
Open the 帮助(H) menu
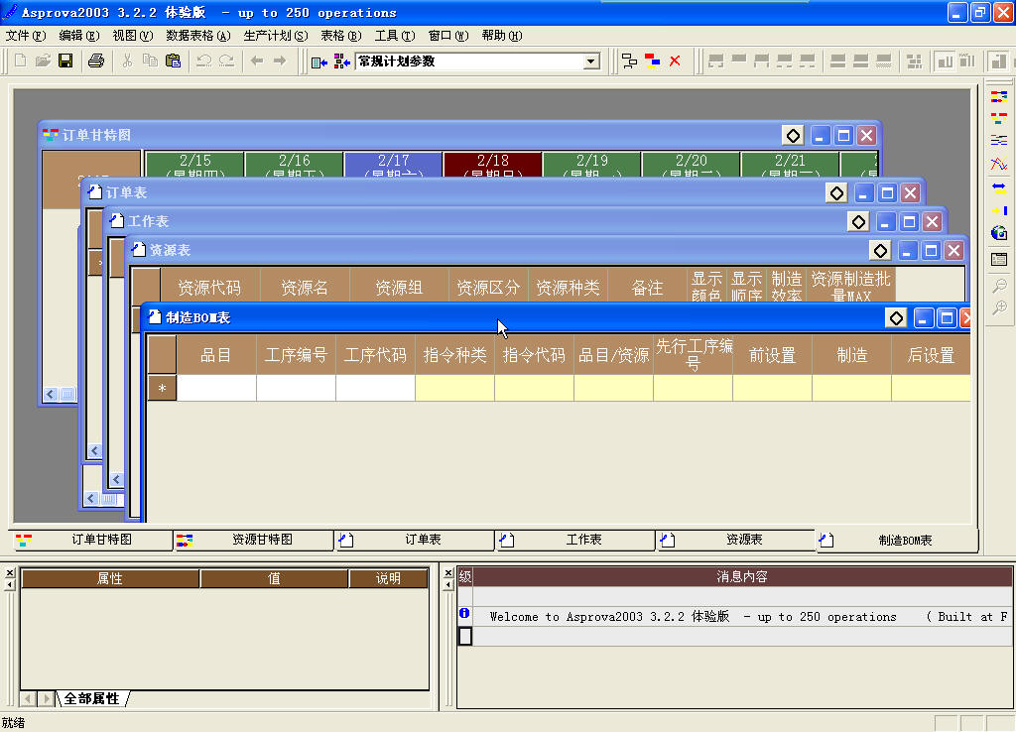tap(502, 36)
